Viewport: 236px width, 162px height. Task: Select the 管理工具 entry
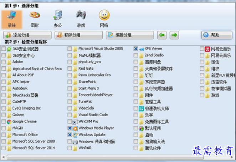click(x=153, y=102)
